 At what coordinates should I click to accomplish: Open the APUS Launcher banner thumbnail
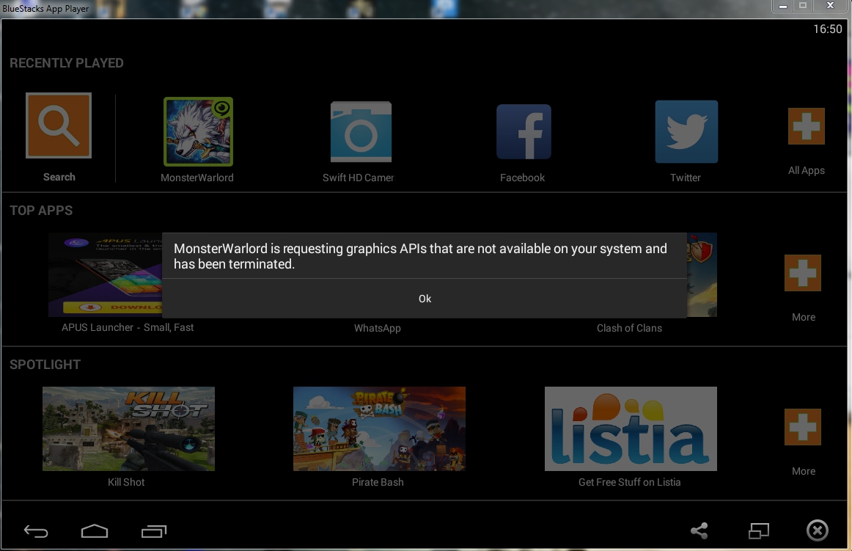click(x=106, y=274)
